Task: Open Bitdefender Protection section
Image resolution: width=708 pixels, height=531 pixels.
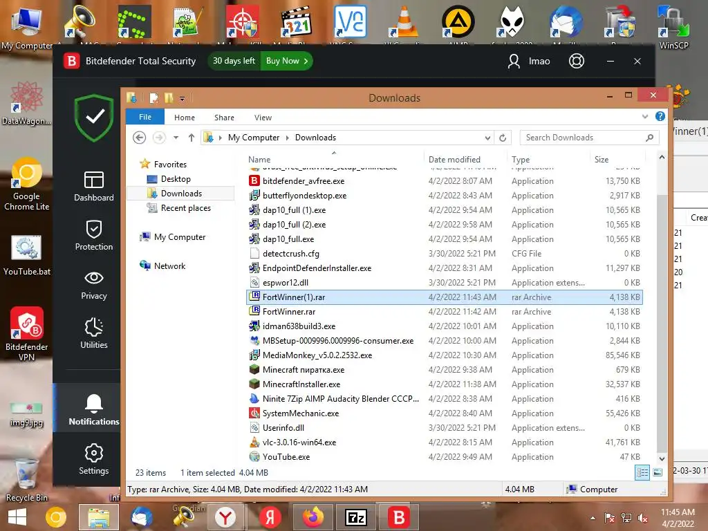Action: [93, 235]
